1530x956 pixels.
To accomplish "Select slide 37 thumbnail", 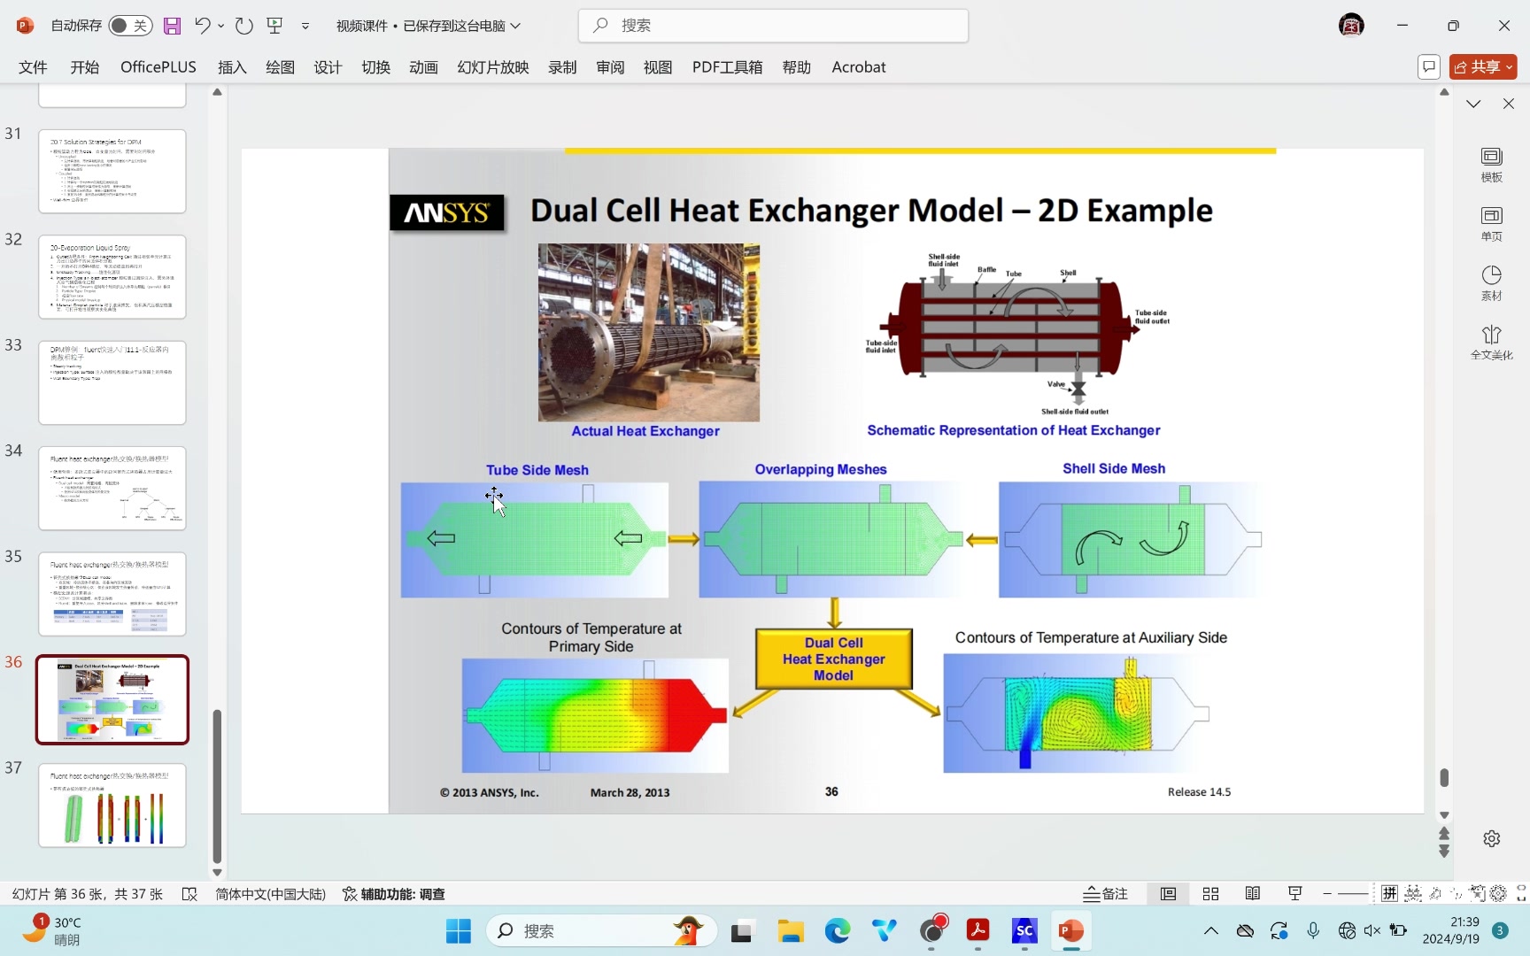I will point(112,806).
